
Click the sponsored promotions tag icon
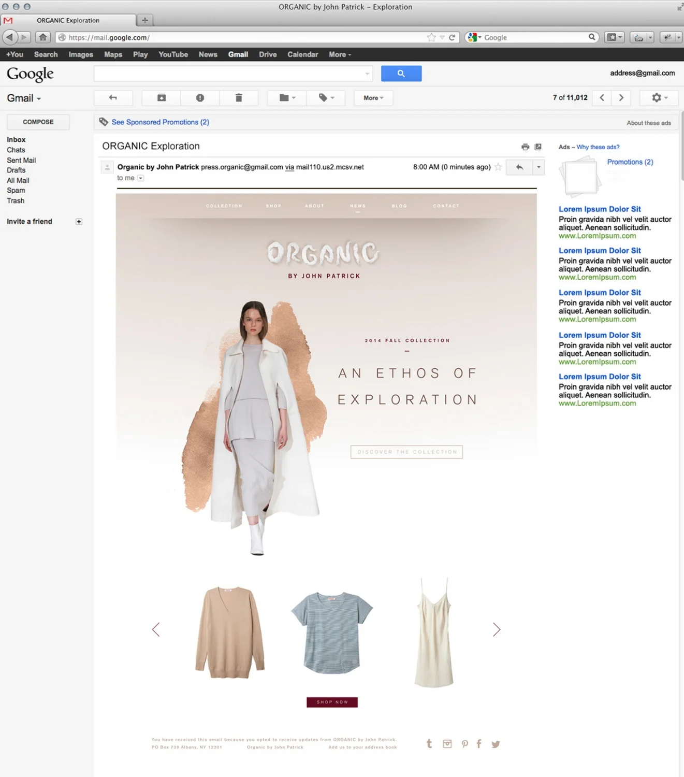click(x=104, y=122)
